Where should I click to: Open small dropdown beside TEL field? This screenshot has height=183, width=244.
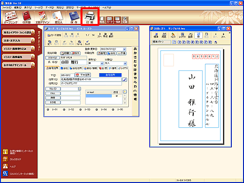coord(80,89)
